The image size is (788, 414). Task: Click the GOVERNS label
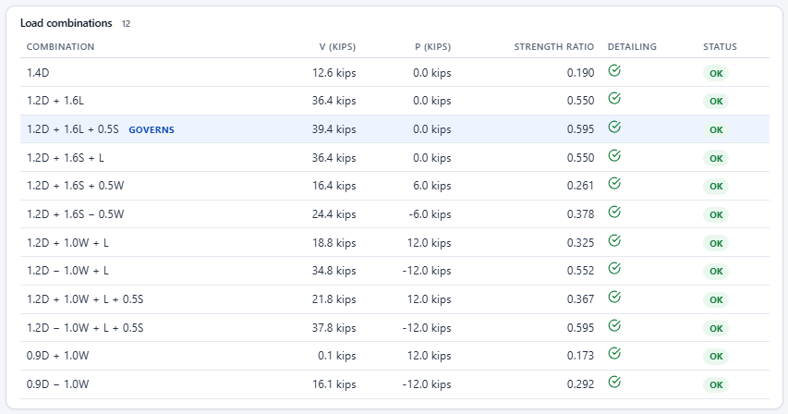(x=152, y=129)
